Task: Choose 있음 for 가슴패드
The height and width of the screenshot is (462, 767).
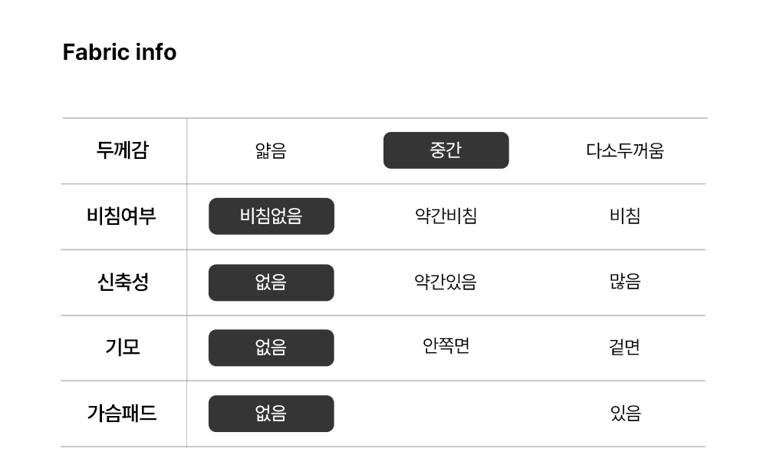Action: coord(624,414)
